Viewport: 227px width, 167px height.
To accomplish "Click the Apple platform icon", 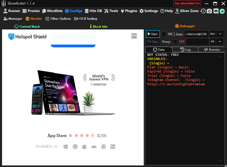I will [x=84, y=147].
